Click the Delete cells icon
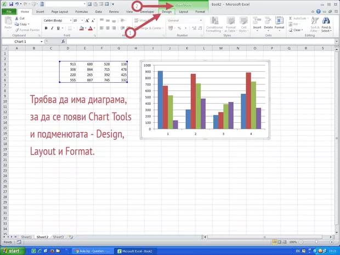Image resolution: width=340 pixels, height=255 pixels. [x=268, y=21]
